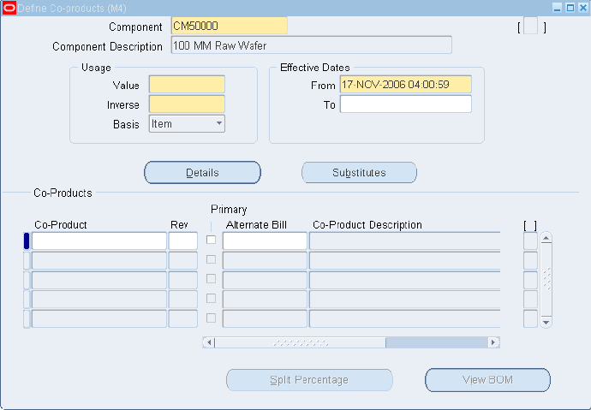This screenshot has width=591, height=410.
Task: Tick the Primary checkbox in first co-product row
Action: [x=211, y=240]
